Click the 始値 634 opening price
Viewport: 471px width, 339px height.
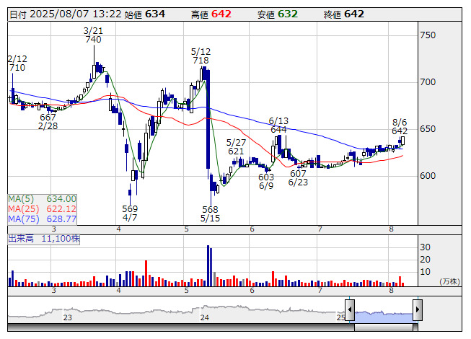pos(145,14)
